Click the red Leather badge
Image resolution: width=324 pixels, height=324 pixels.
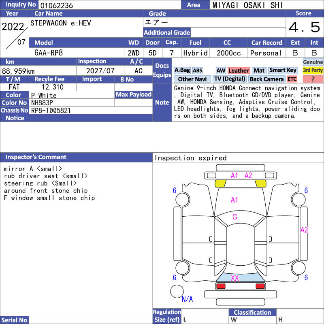[239, 70]
